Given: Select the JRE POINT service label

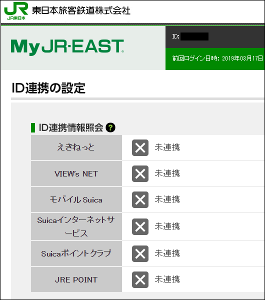Looking at the screenshot, I should (x=76, y=279).
